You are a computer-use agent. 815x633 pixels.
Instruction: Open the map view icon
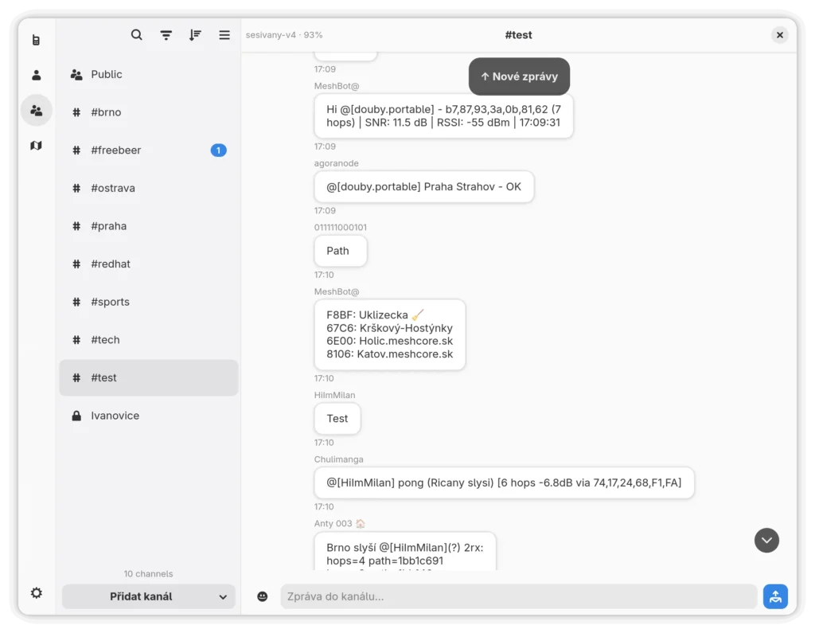tap(36, 146)
